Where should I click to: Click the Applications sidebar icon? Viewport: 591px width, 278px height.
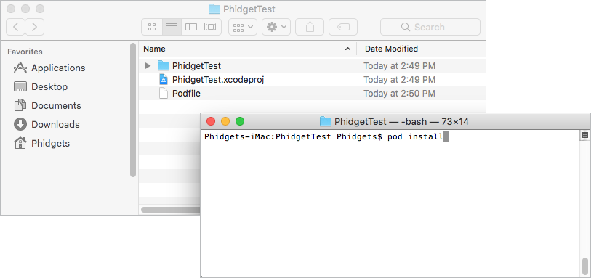pyautogui.click(x=20, y=68)
